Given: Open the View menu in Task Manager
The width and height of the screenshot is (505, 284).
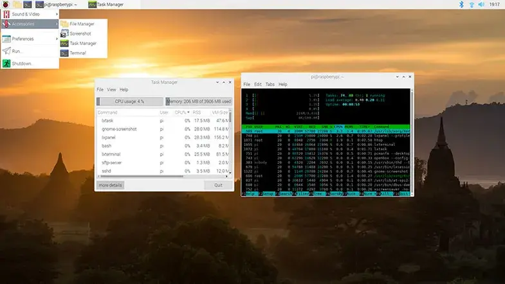Looking at the screenshot, I should (x=111, y=90).
